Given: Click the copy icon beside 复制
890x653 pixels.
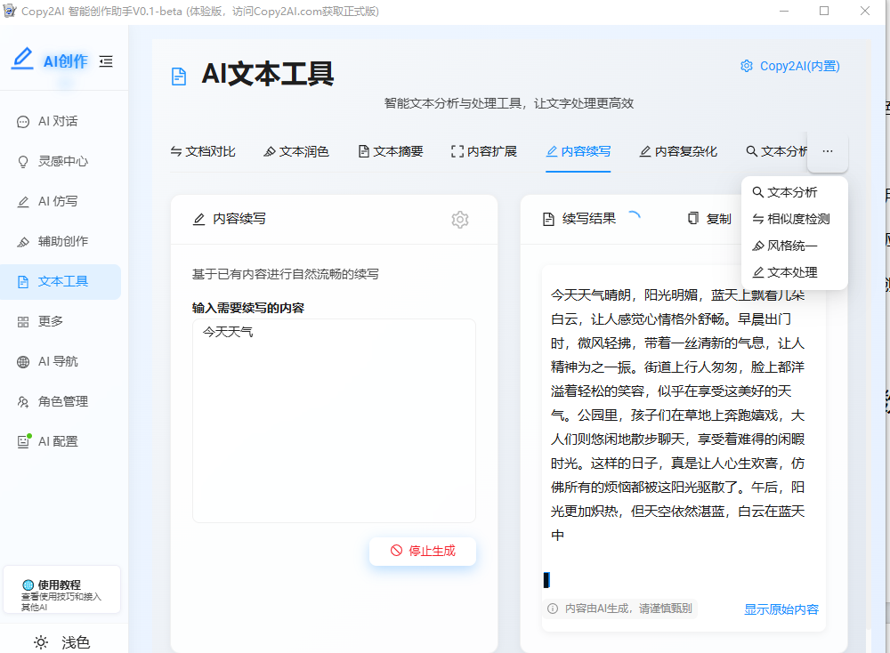Looking at the screenshot, I should click(x=693, y=219).
